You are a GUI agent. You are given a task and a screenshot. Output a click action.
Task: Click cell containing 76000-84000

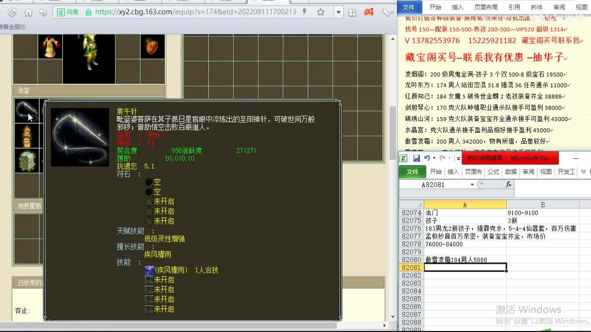point(465,244)
